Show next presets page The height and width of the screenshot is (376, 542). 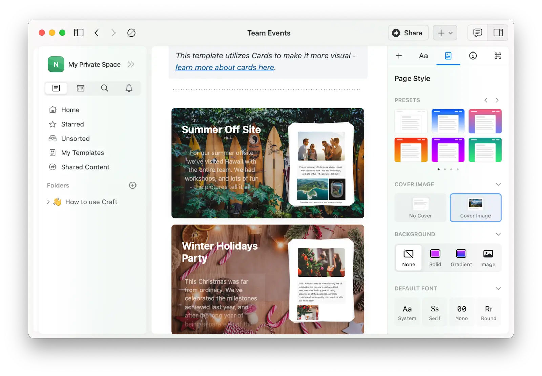click(x=497, y=100)
